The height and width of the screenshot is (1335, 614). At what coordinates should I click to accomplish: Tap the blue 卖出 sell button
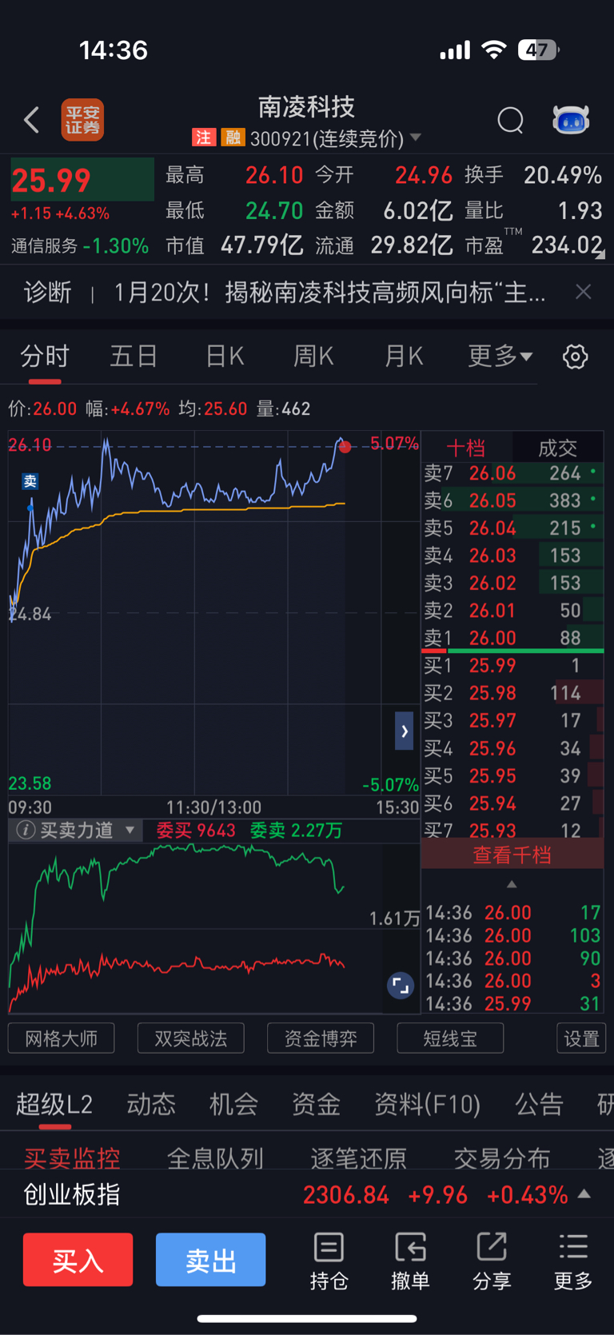pos(211,1260)
